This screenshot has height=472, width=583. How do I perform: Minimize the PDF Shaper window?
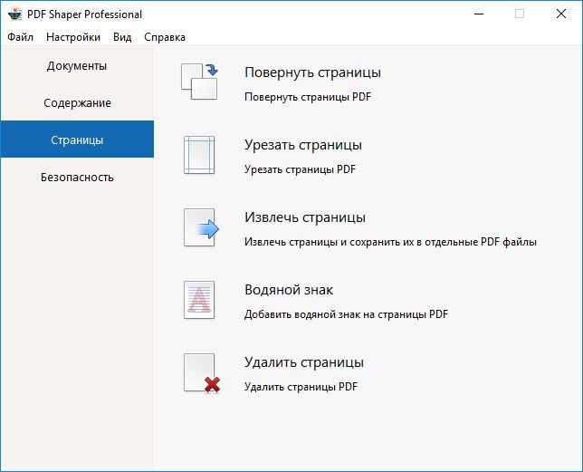(x=479, y=14)
